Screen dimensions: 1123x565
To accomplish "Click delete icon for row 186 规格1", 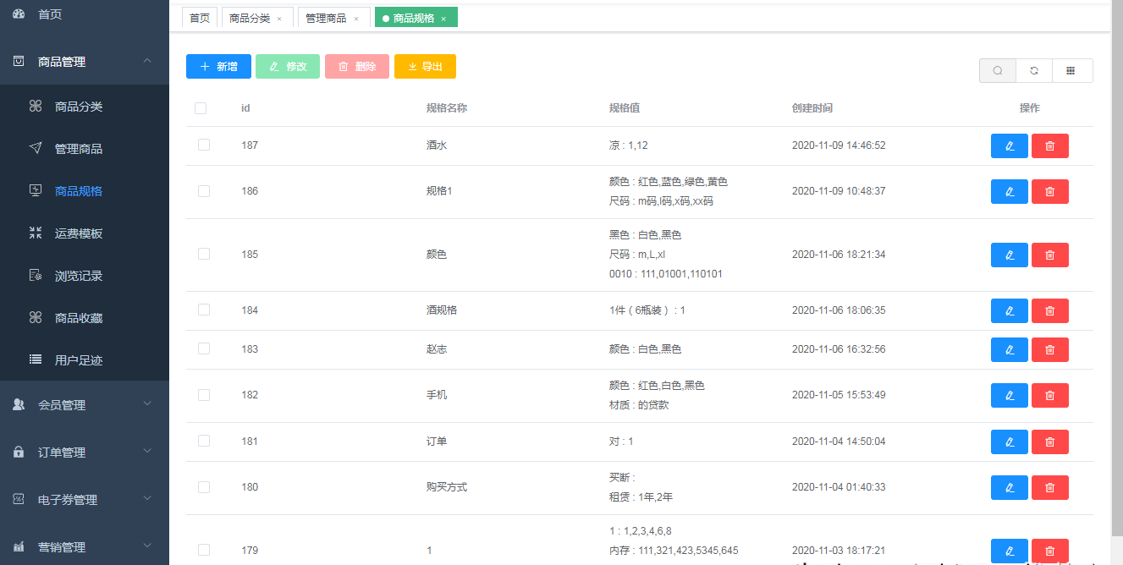I will tap(1049, 192).
